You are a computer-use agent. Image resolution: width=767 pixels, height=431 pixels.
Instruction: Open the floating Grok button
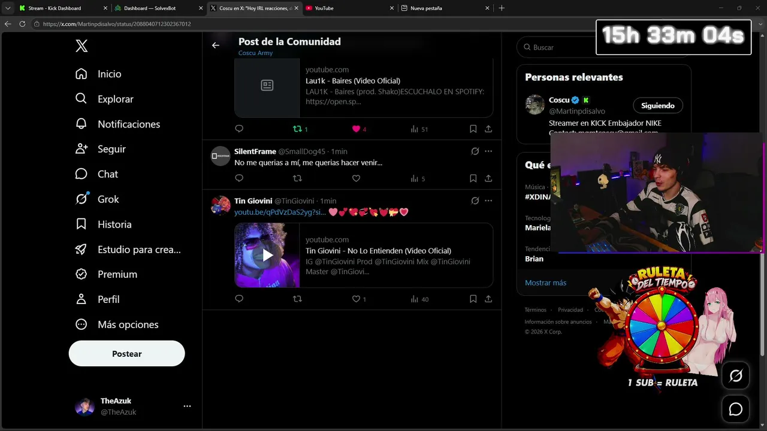tap(735, 376)
